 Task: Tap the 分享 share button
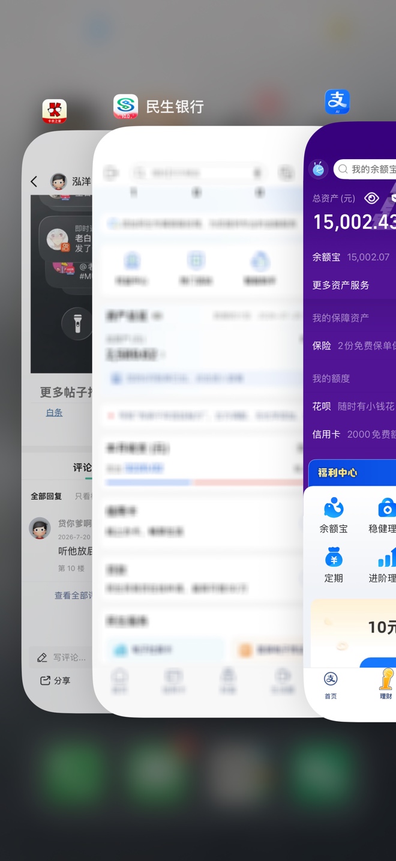click(x=55, y=680)
